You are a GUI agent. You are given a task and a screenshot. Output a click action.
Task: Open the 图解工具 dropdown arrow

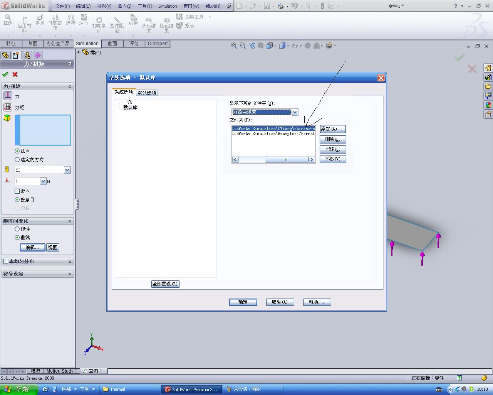[x=210, y=17]
